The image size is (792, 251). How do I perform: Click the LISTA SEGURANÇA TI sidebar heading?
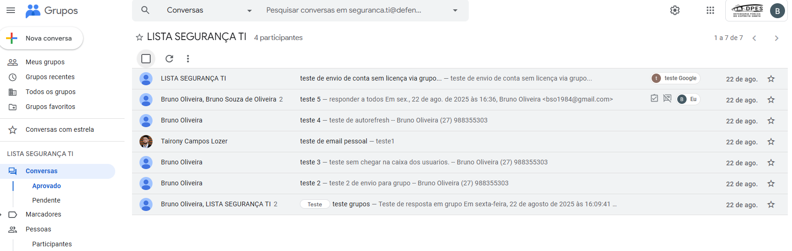[40, 154]
